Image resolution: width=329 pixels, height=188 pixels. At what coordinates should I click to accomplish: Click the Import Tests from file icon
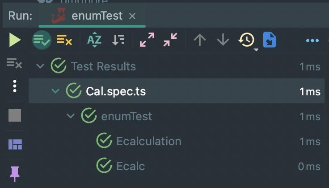[270, 40]
